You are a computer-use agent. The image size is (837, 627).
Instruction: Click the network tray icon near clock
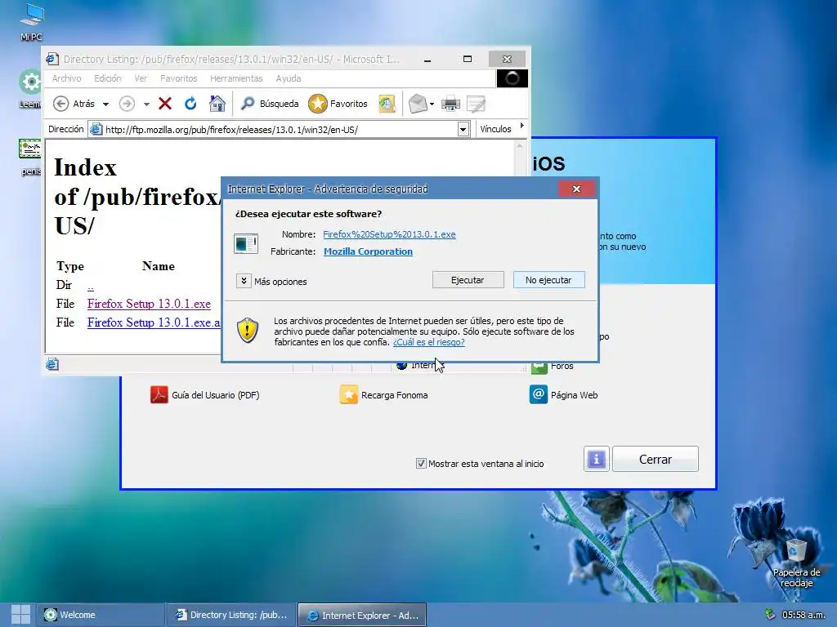click(x=769, y=615)
